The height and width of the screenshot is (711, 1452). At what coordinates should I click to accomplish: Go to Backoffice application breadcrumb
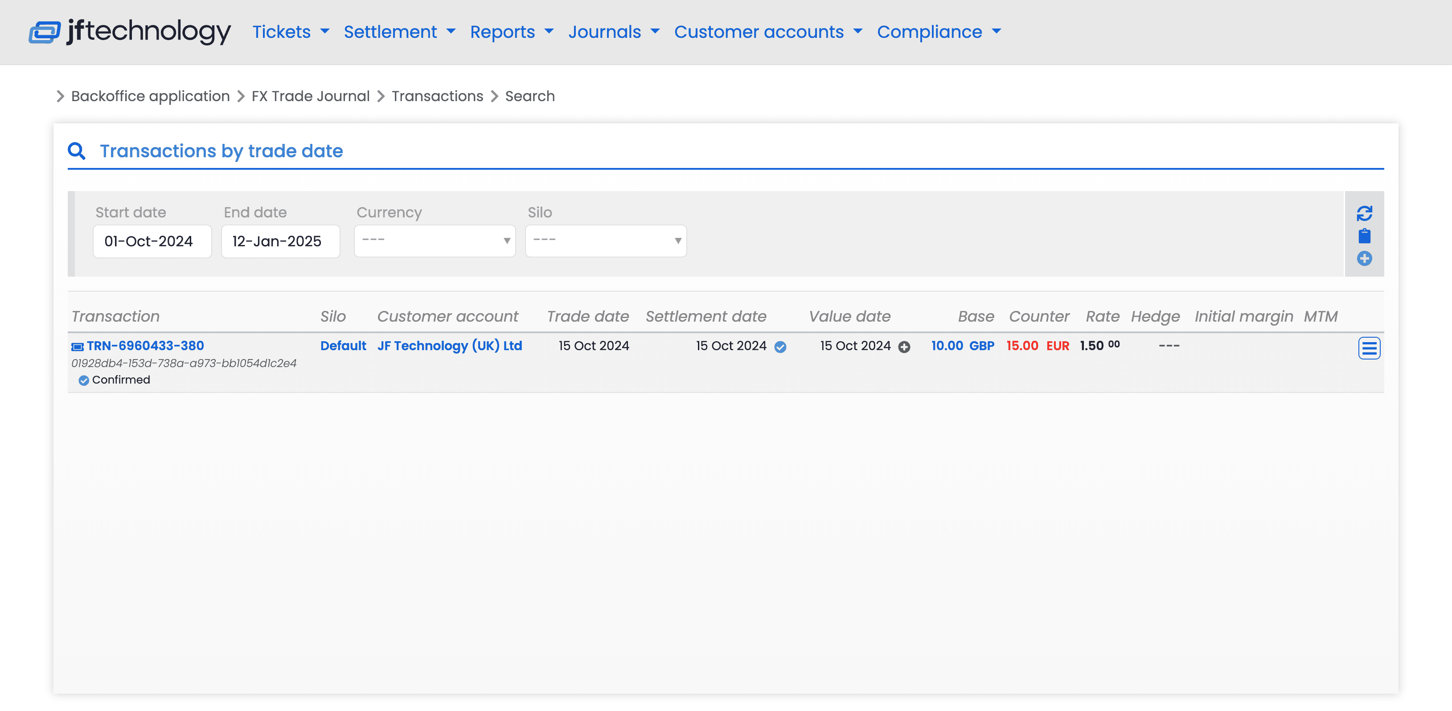pos(151,96)
